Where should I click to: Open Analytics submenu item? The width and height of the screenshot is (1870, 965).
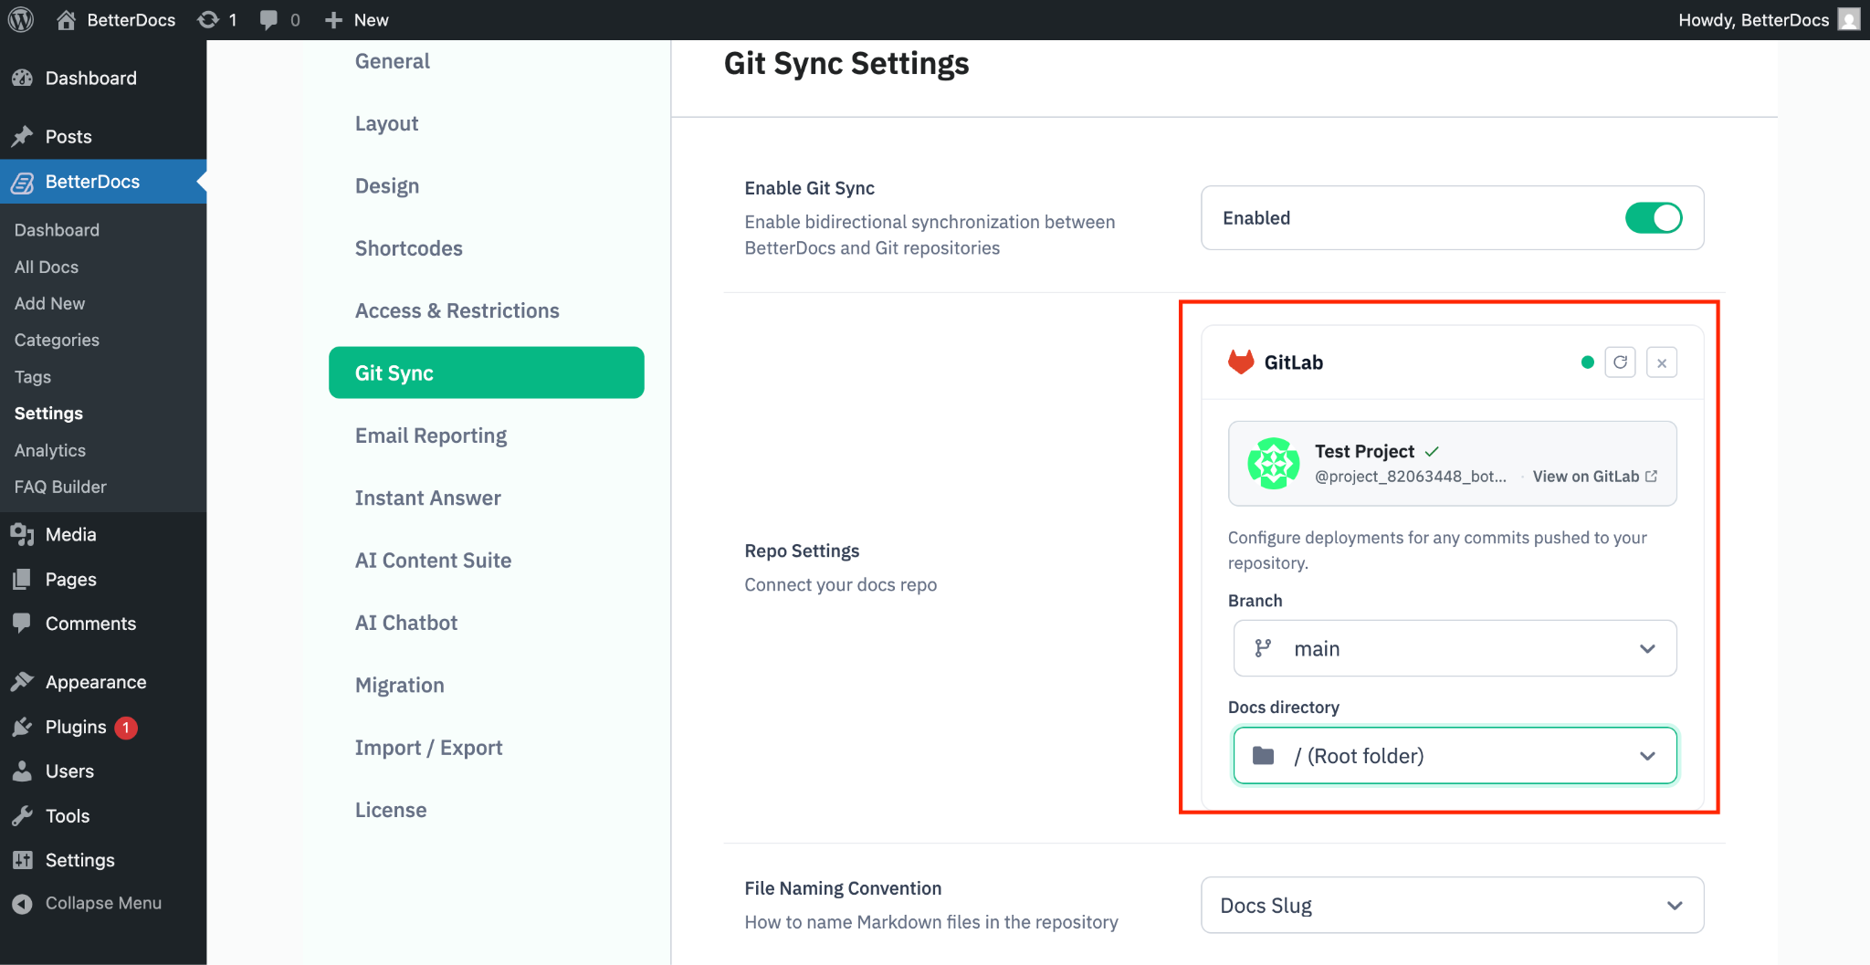click(x=50, y=450)
